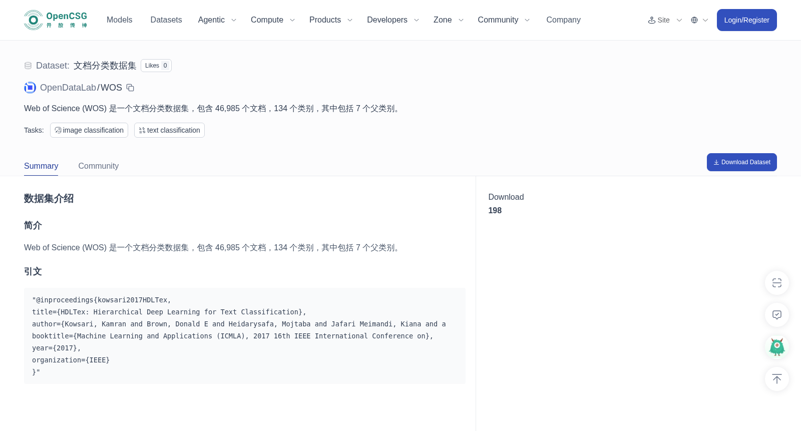Click text classification tag
The height and width of the screenshot is (431, 801).
tap(169, 130)
